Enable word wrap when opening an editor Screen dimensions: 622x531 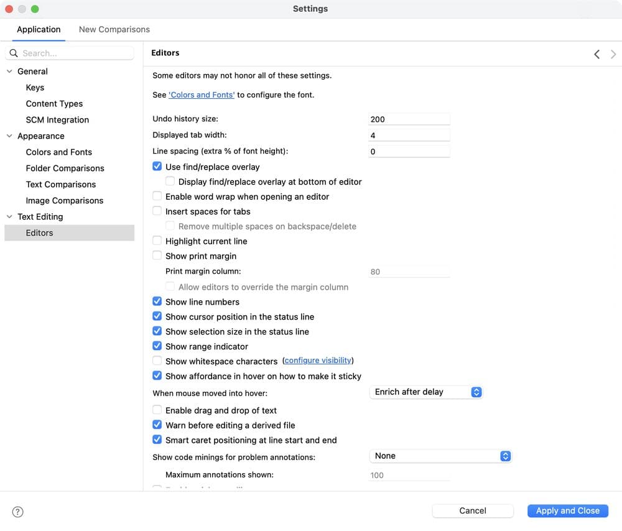coord(157,196)
